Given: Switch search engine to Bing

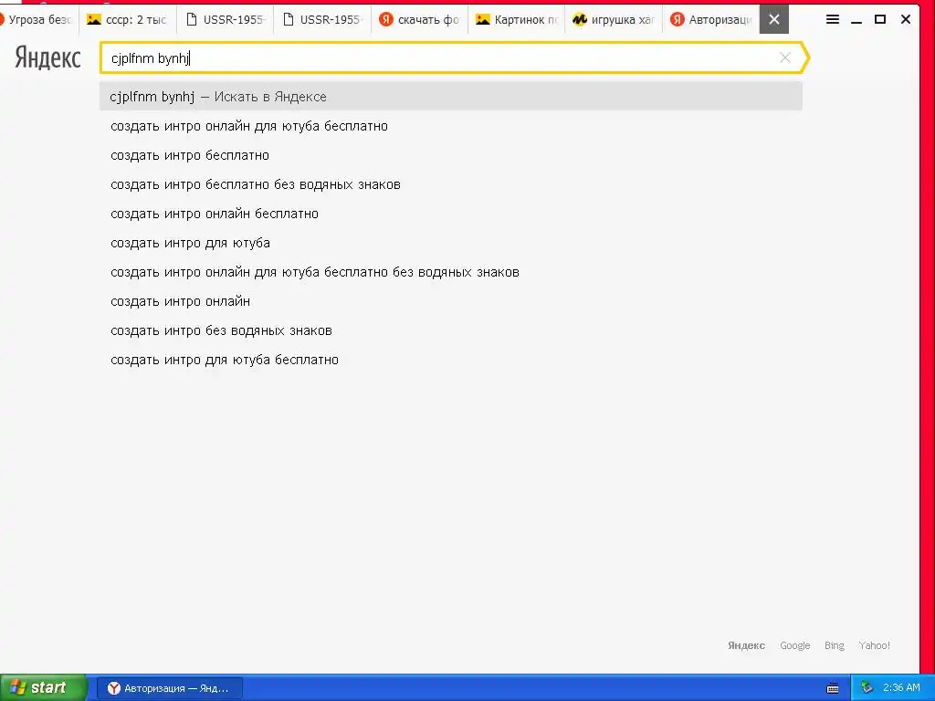Looking at the screenshot, I should (x=835, y=645).
